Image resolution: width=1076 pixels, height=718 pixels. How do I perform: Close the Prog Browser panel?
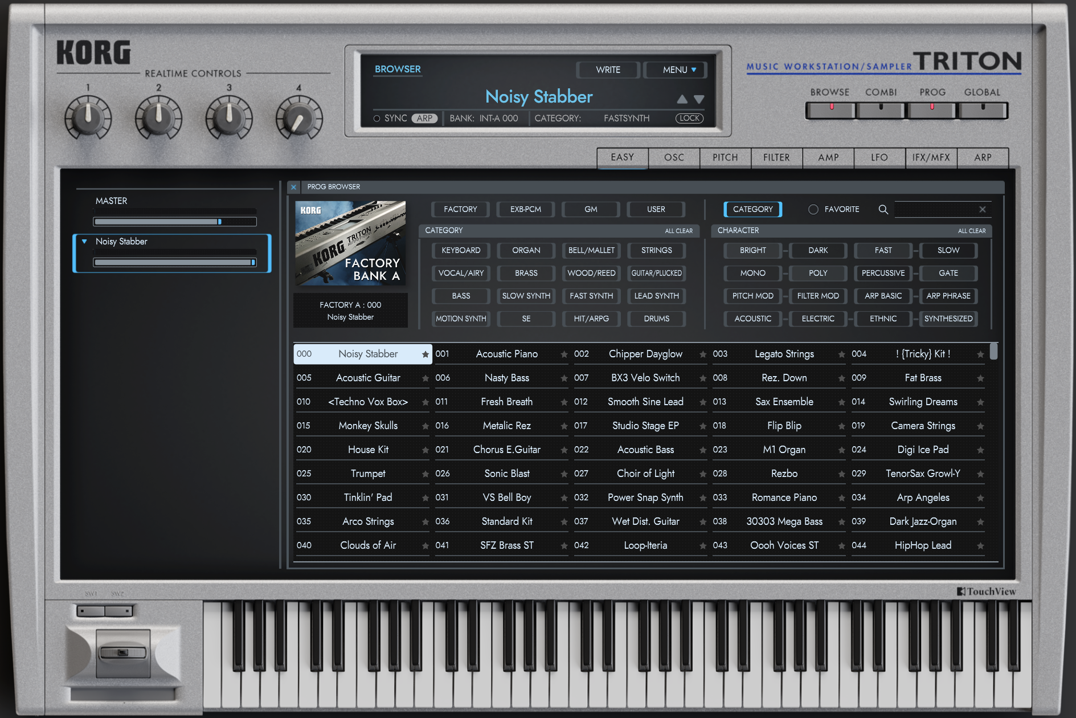click(x=293, y=187)
